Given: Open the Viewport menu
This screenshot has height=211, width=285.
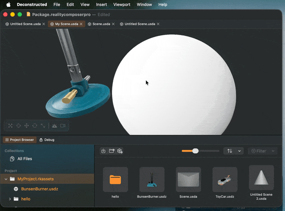Looking at the screenshot, I should 122,4.
